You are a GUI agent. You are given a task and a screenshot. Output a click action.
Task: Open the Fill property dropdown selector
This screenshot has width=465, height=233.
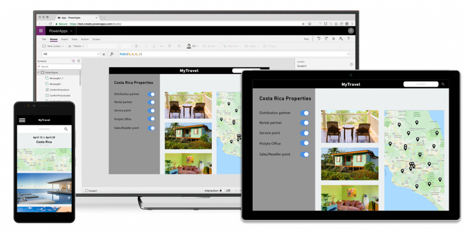click(x=71, y=54)
